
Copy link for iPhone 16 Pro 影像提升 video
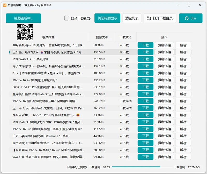click(164, 80)
